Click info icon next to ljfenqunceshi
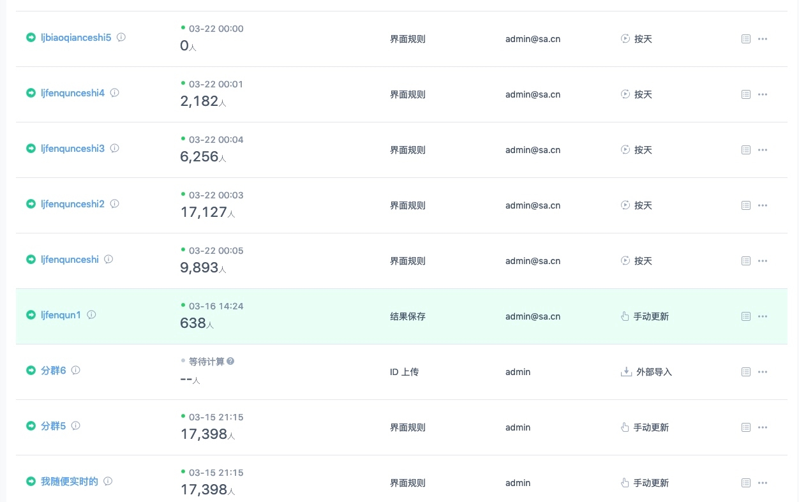799x502 pixels. click(108, 259)
